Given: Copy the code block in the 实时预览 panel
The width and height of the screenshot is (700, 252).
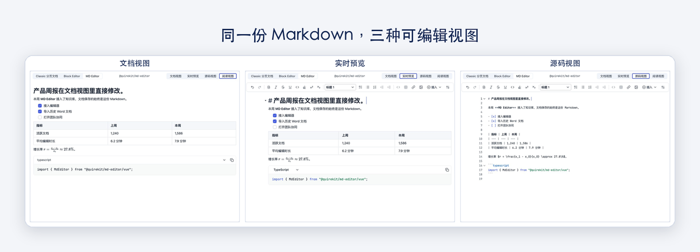Looking at the screenshot, I should coord(447,170).
